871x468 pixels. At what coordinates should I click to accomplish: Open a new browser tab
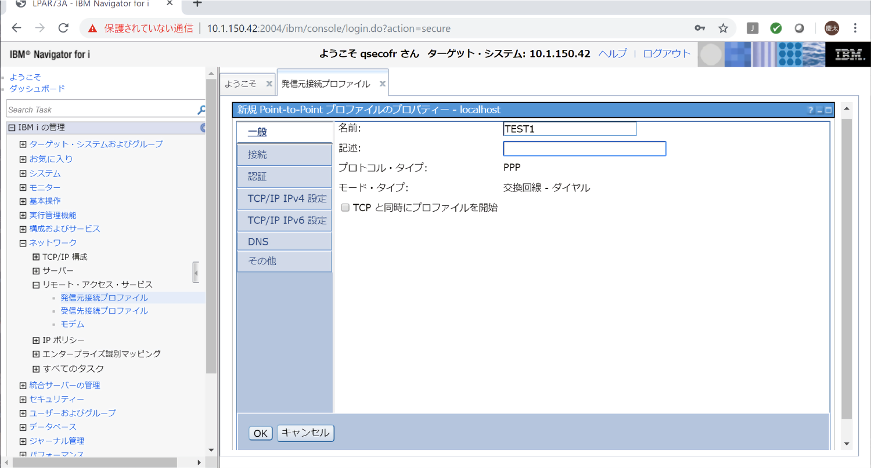[197, 3]
